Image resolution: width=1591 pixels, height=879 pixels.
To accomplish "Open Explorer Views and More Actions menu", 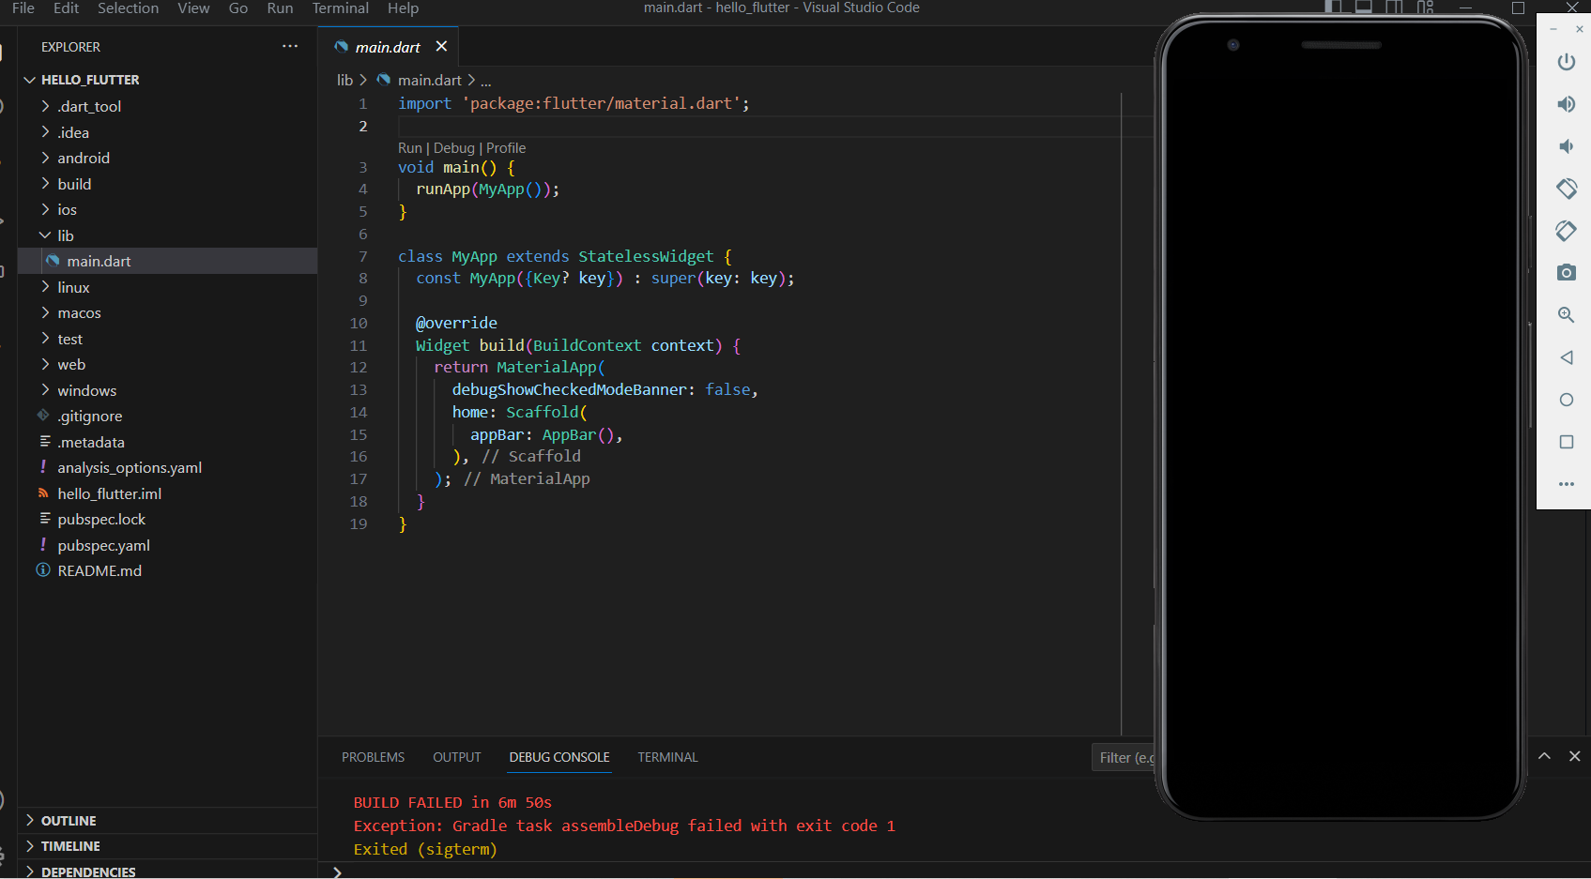I will tap(290, 46).
